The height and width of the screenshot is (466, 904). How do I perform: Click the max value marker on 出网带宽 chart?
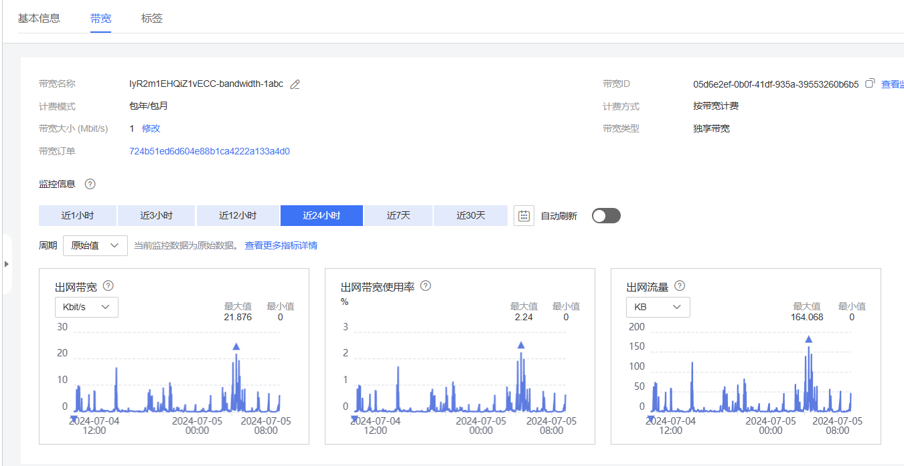[x=236, y=346]
